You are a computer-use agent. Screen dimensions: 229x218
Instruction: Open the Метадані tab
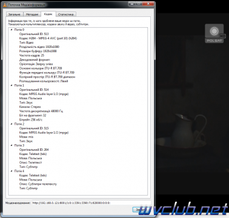tap(32, 15)
